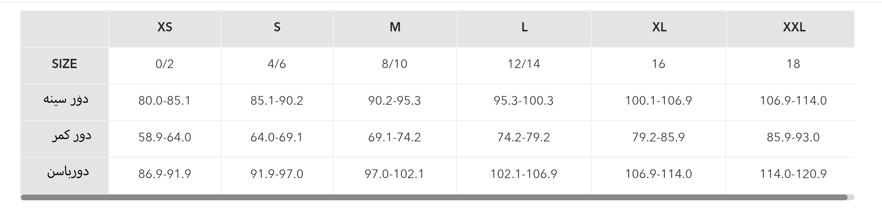Click the 114.0-120.9 hip cell under XXL
This screenshot has width=882, height=222.
pos(793,174)
